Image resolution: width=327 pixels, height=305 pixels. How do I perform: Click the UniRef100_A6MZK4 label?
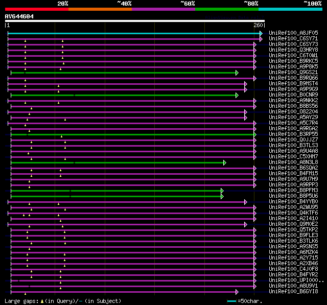293,252
